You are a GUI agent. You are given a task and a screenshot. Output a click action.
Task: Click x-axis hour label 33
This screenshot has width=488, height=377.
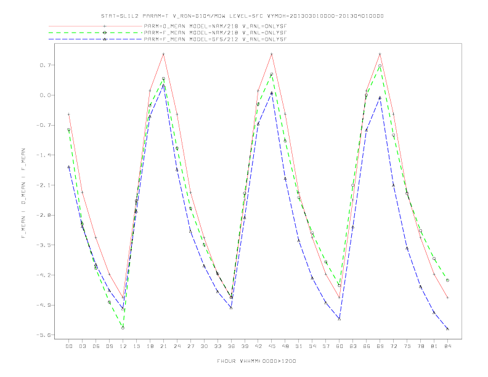[x=218, y=346]
